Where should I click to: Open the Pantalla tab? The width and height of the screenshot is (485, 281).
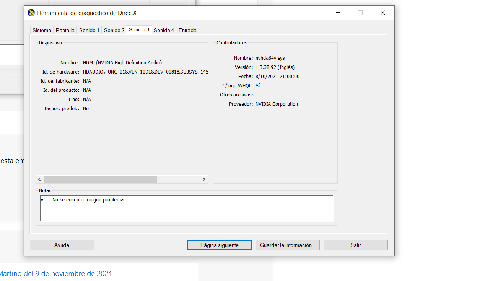coord(65,30)
